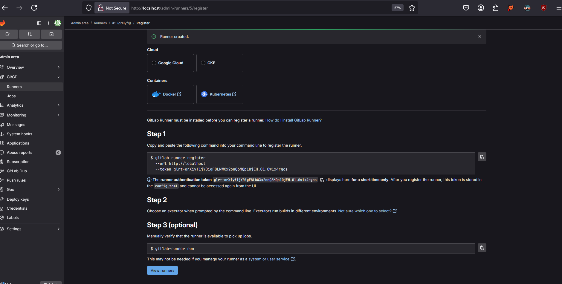
Task: Expand the Settings sidebar section
Action: (59, 229)
